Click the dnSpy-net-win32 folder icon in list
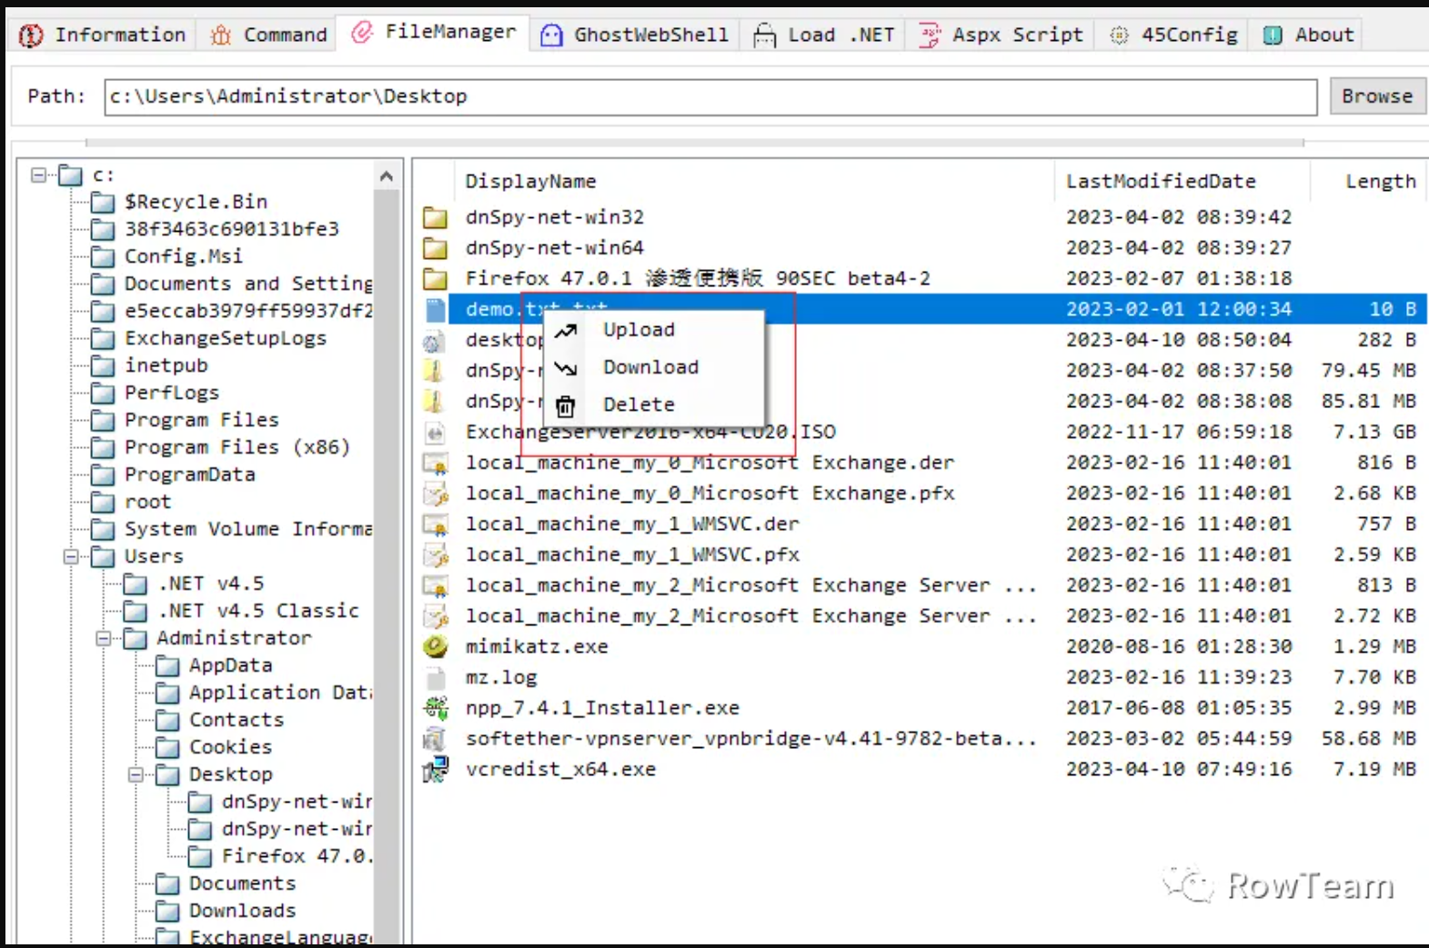Viewport: 1429px width, 948px height. 435,217
